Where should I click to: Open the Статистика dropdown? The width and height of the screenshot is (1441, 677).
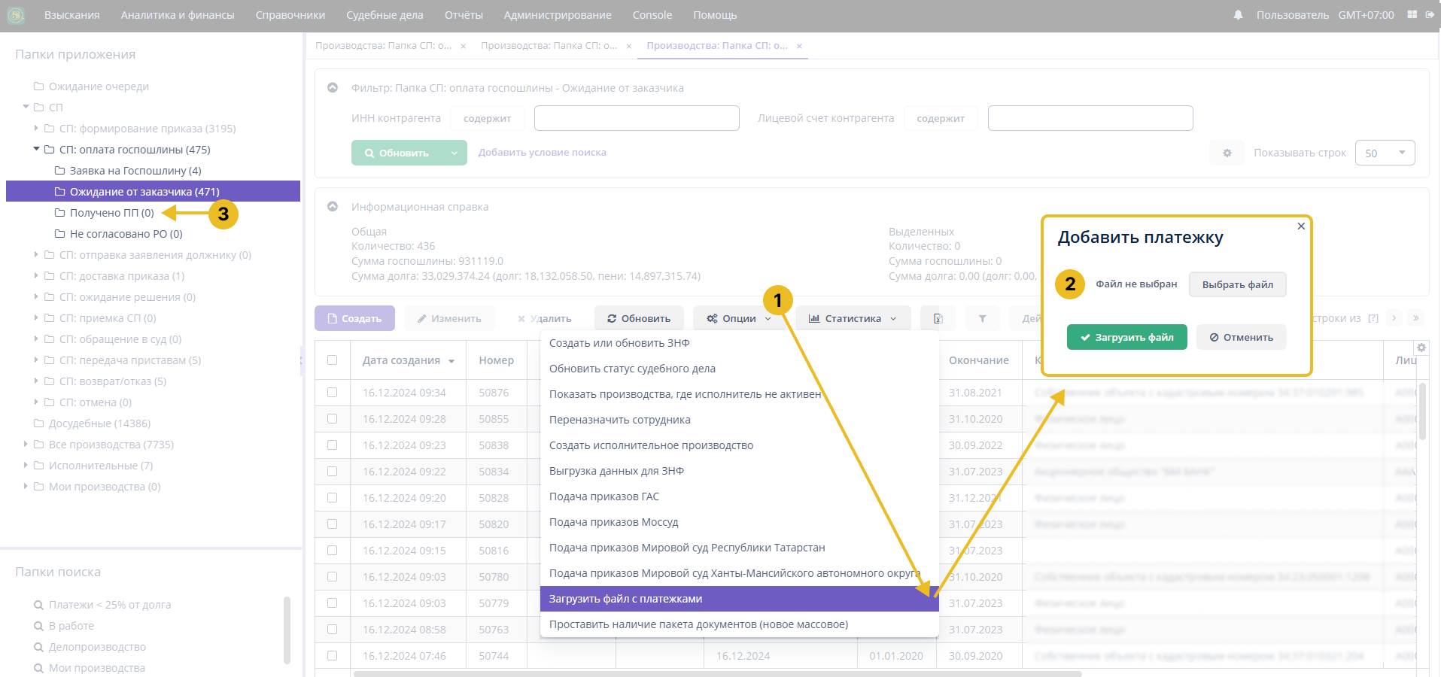click(853, 319)
